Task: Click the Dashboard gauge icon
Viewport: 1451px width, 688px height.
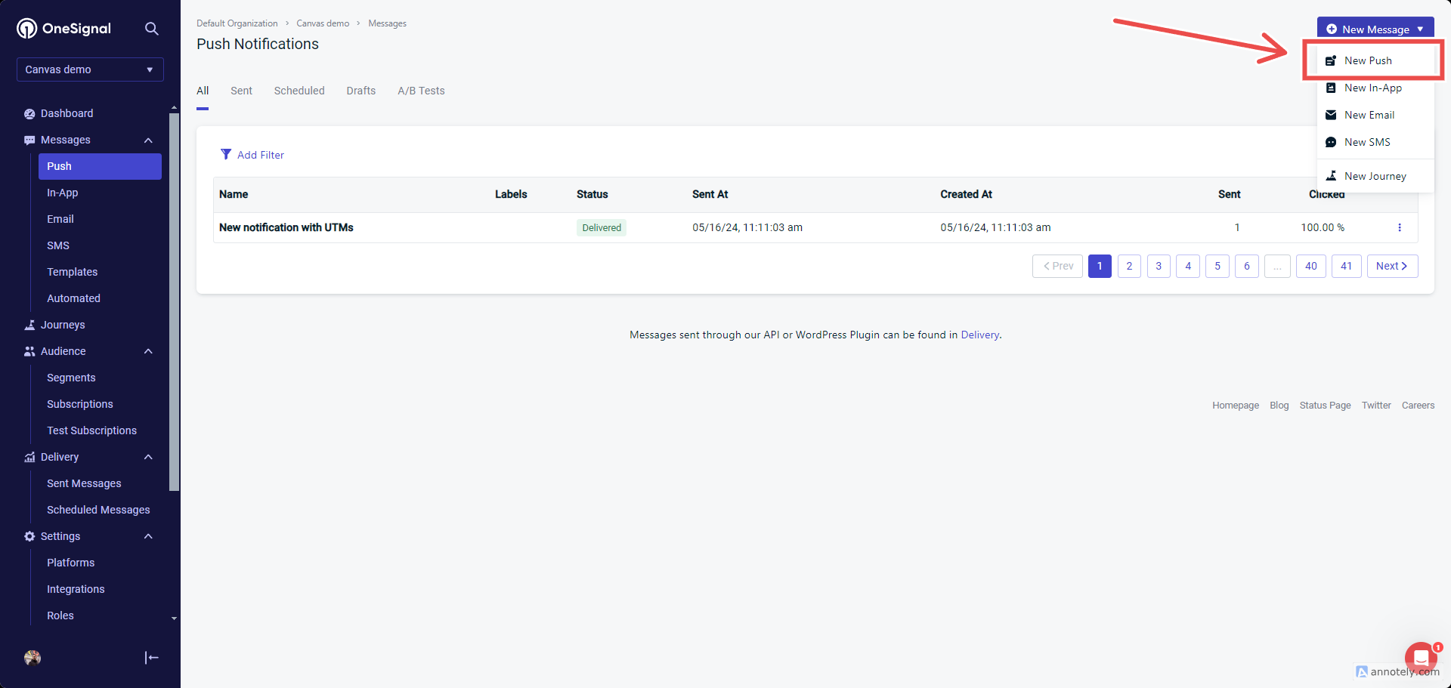Action: [x=29, y=113]
